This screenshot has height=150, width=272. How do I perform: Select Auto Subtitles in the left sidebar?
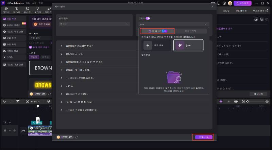pyautogui.click(x=14, y=19)
